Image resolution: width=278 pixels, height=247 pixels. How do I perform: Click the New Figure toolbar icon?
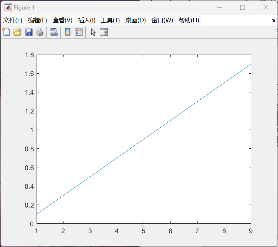pos(6,32)
